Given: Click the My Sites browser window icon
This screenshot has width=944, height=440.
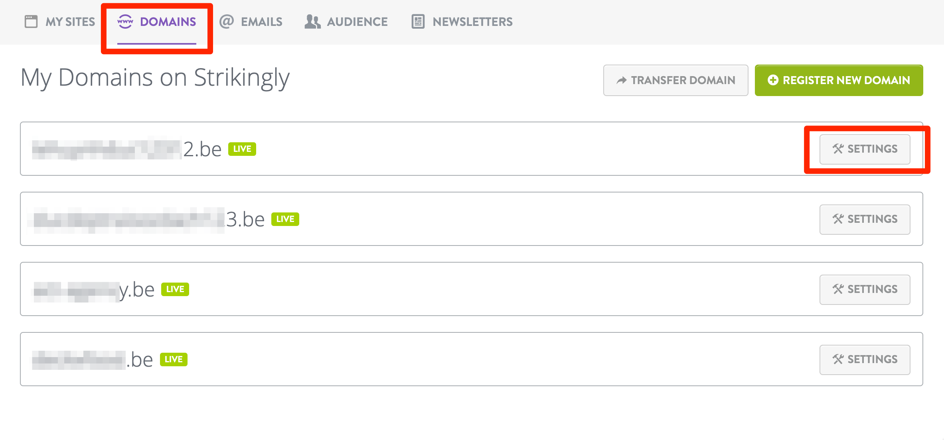Looking at the screenshot, I should point(31,22).
